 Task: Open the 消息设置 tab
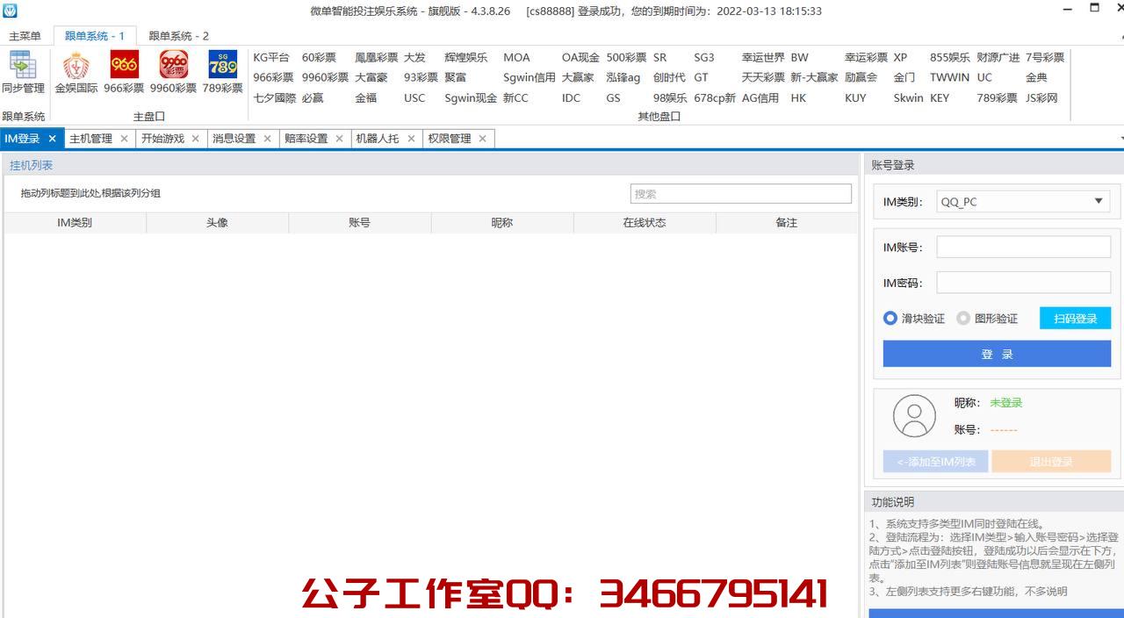pyautogui.click(x=234, y=139)
